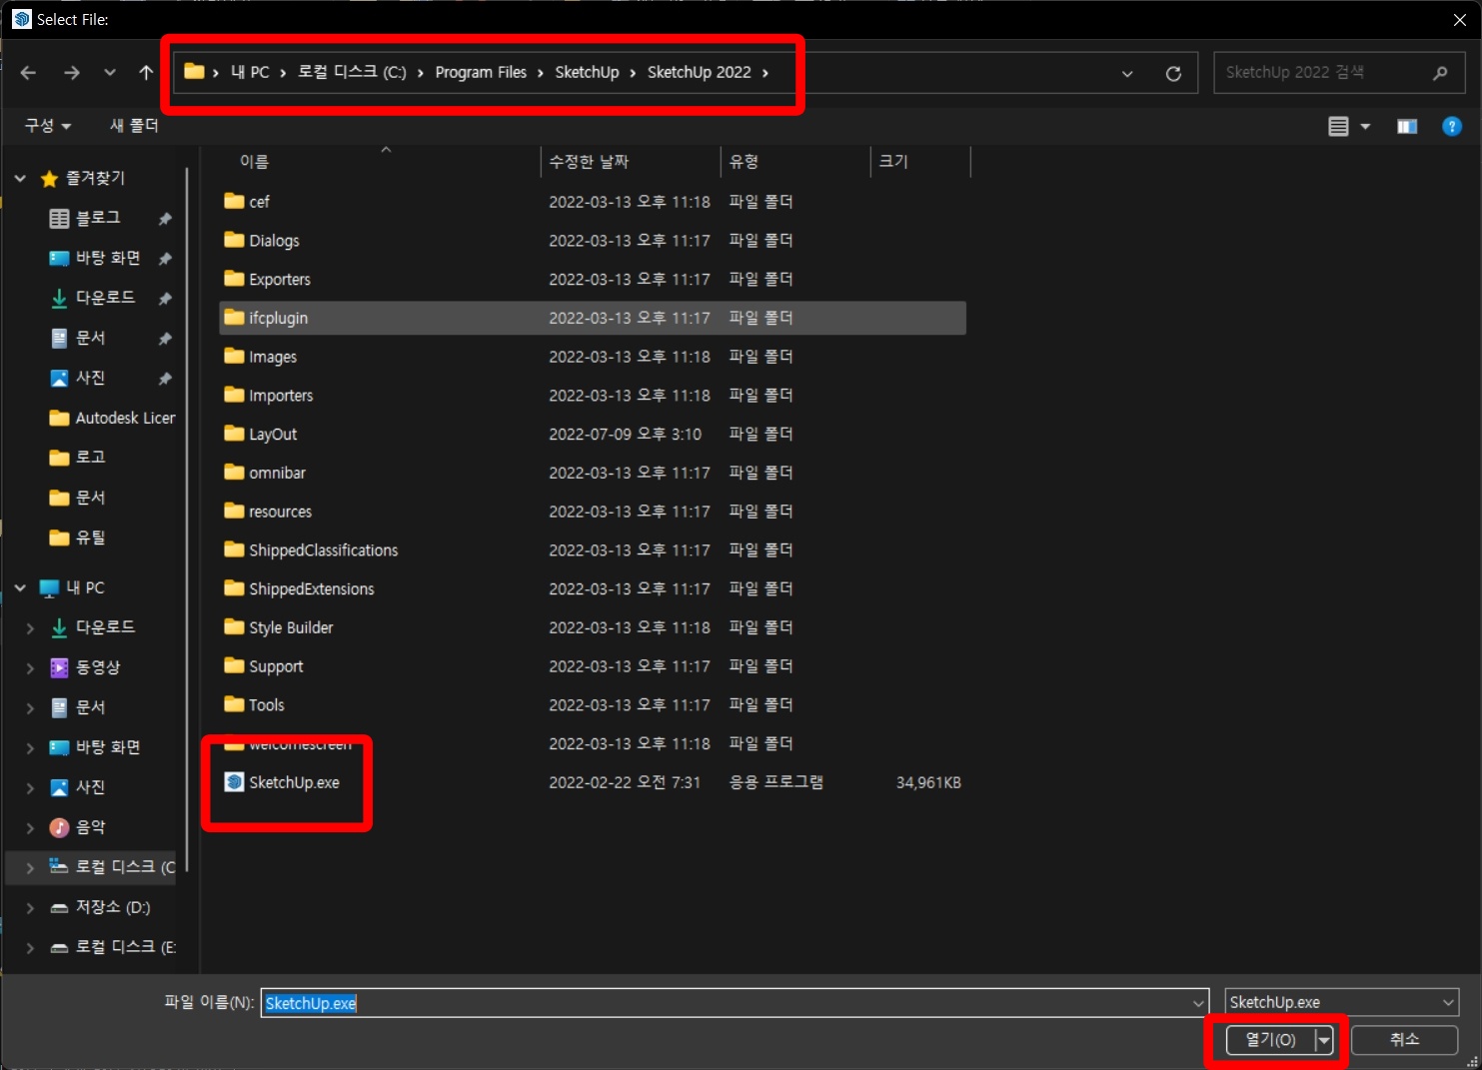This screenshot has width=1482, height=1070.
Task: Click 로컬 디스크 (C:) in breadcrumb
Action: [x=352, y=73]
